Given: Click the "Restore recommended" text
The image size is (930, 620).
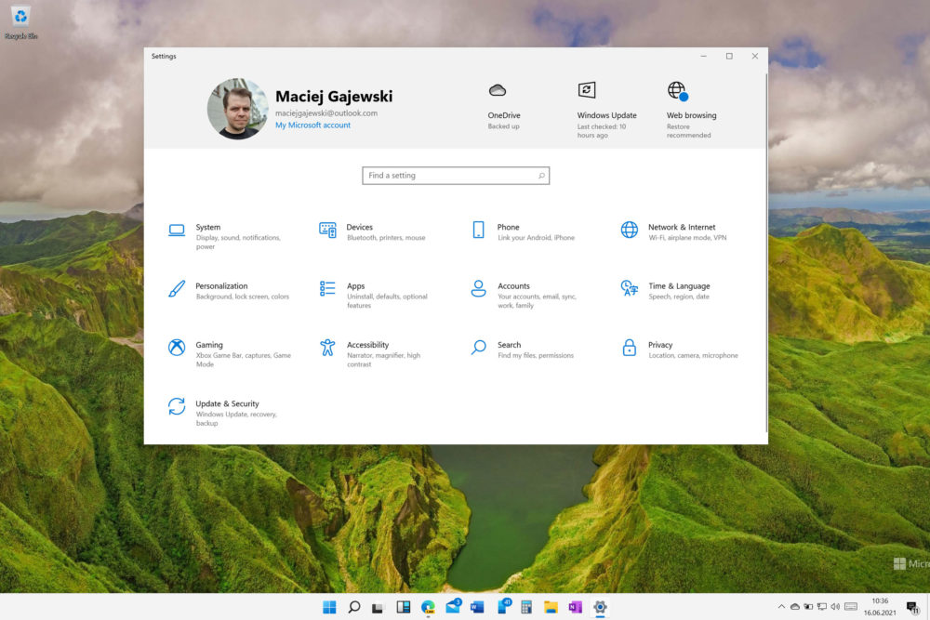Looking at the screenshot, I should (x=688, y=131).
